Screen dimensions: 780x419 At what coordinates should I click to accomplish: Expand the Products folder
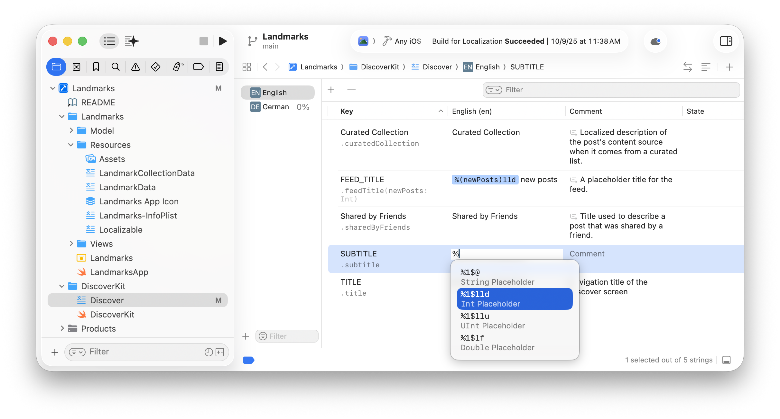tap(62, 328)
